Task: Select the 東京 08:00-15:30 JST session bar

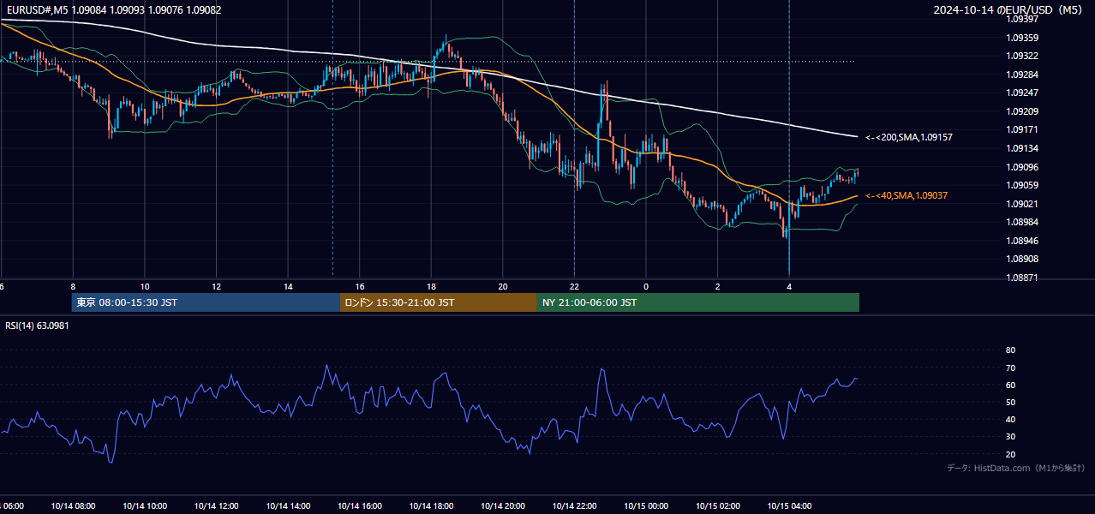Action: 206,302
